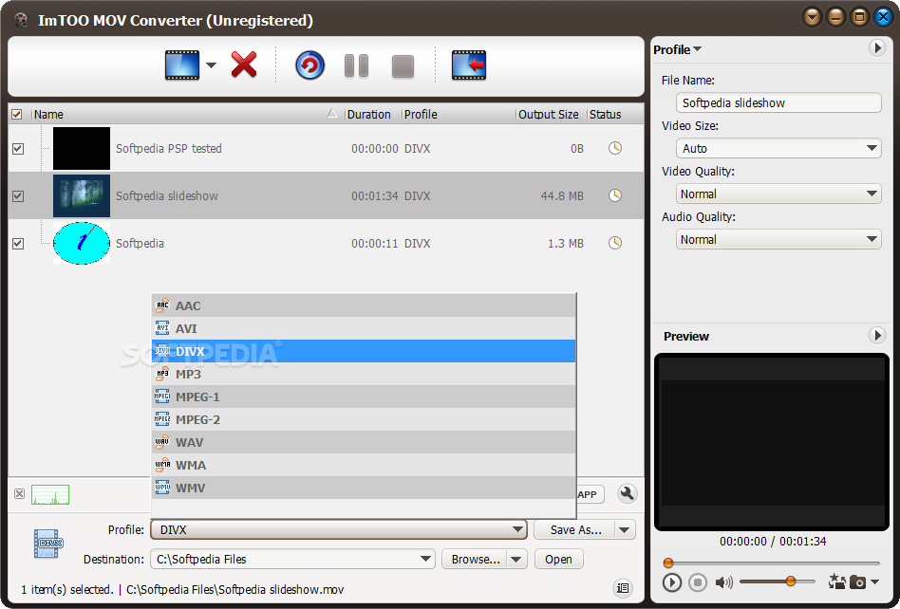This screenshot has width=900, height=609.
Task: Choose MP3 from the profile list
Action: (x=364, y=374)
